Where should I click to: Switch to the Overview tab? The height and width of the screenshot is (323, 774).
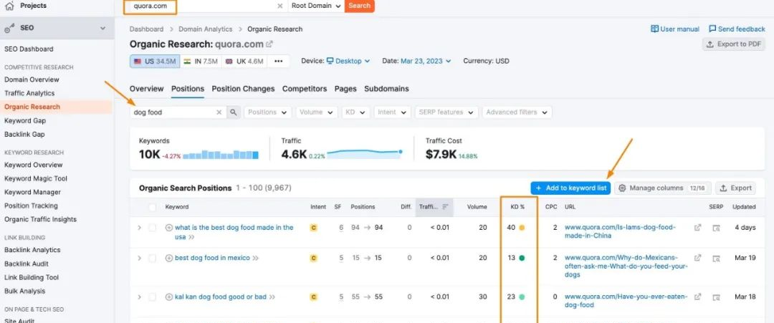[x=146, y=89]
